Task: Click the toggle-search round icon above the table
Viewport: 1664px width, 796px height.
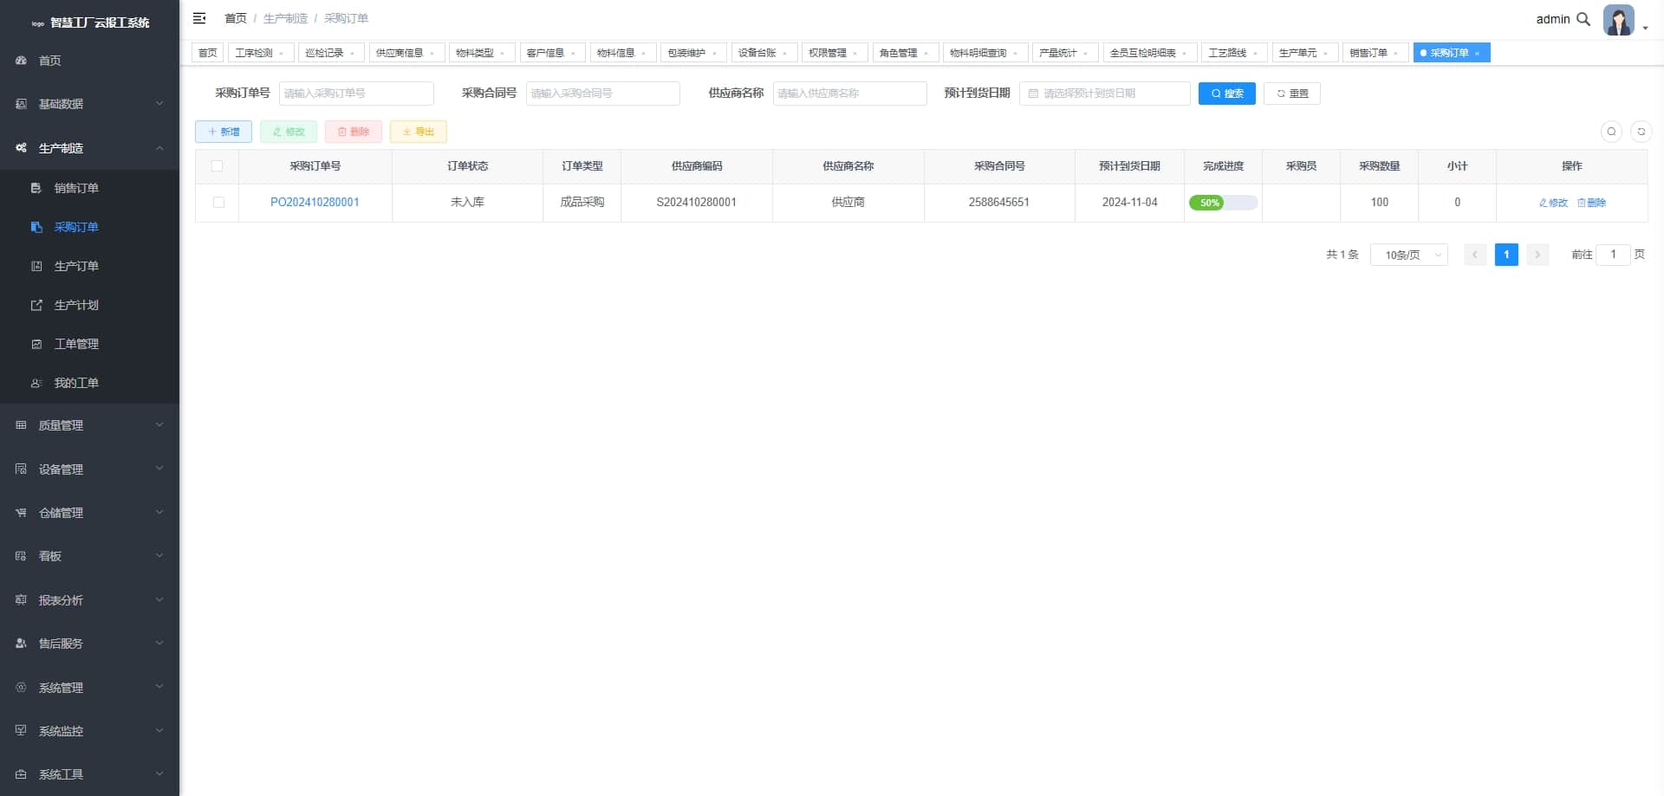Action: click(x=1611, y=132)
